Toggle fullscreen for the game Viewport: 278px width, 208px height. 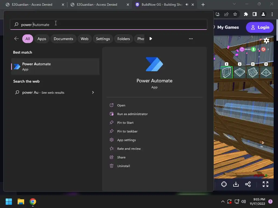[266, 184]
